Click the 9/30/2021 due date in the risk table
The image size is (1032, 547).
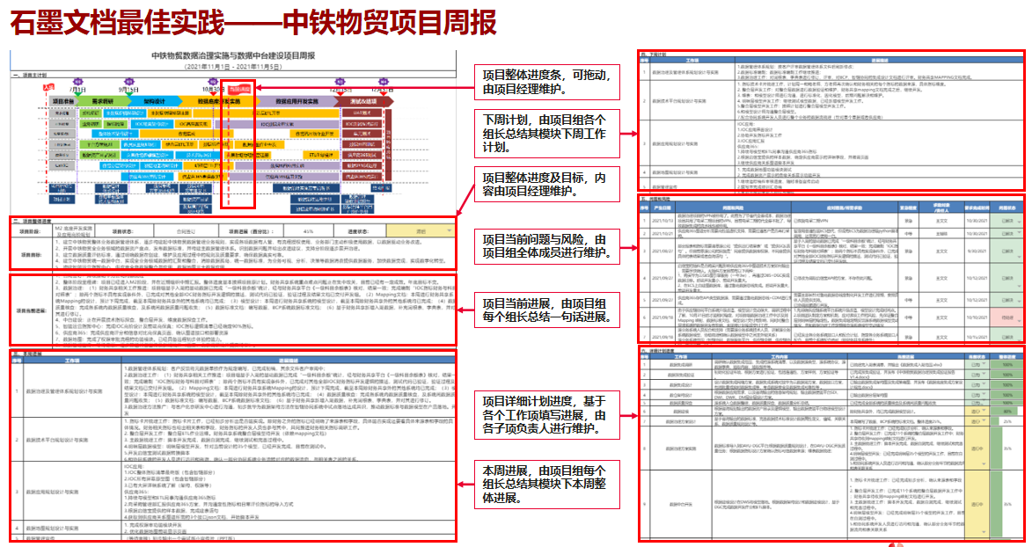977,251
